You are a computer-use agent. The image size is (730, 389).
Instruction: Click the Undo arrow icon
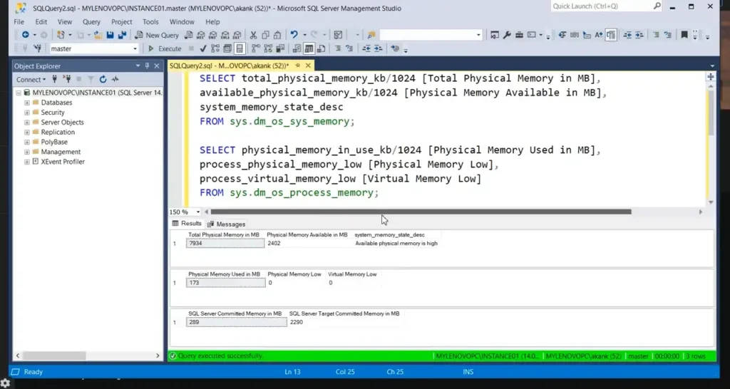tap(294, 35)
